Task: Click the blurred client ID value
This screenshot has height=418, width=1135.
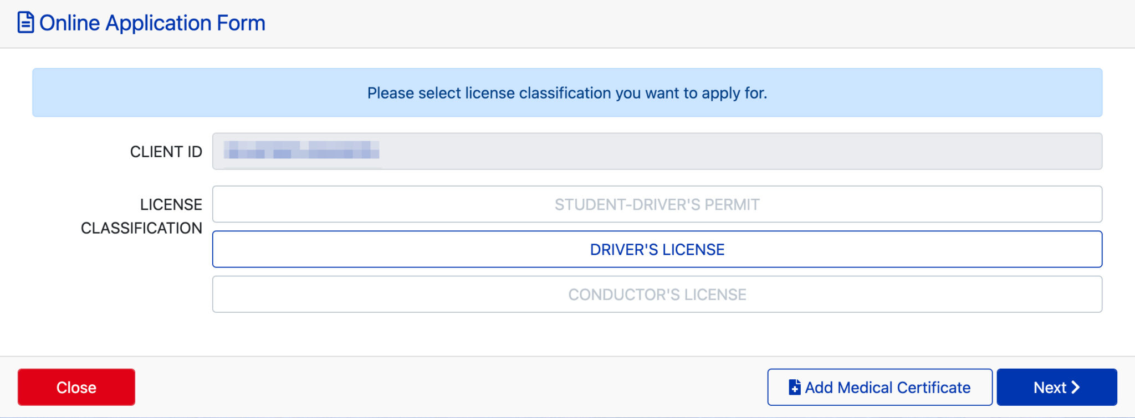Action: coord(302,151)
